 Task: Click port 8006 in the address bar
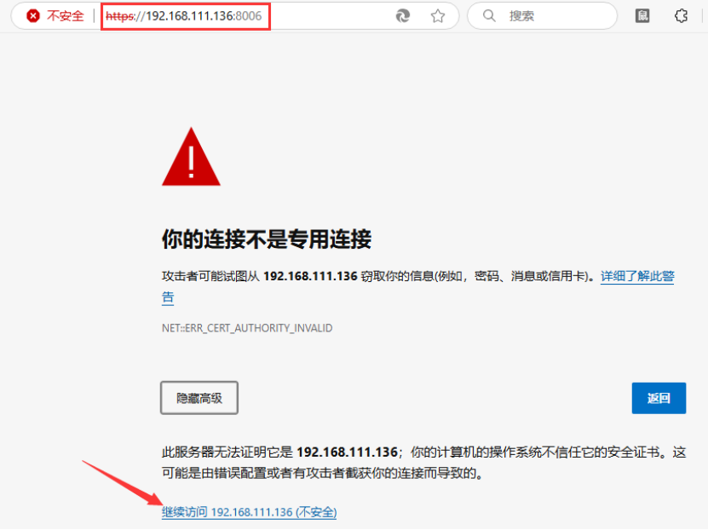point(248,16)
